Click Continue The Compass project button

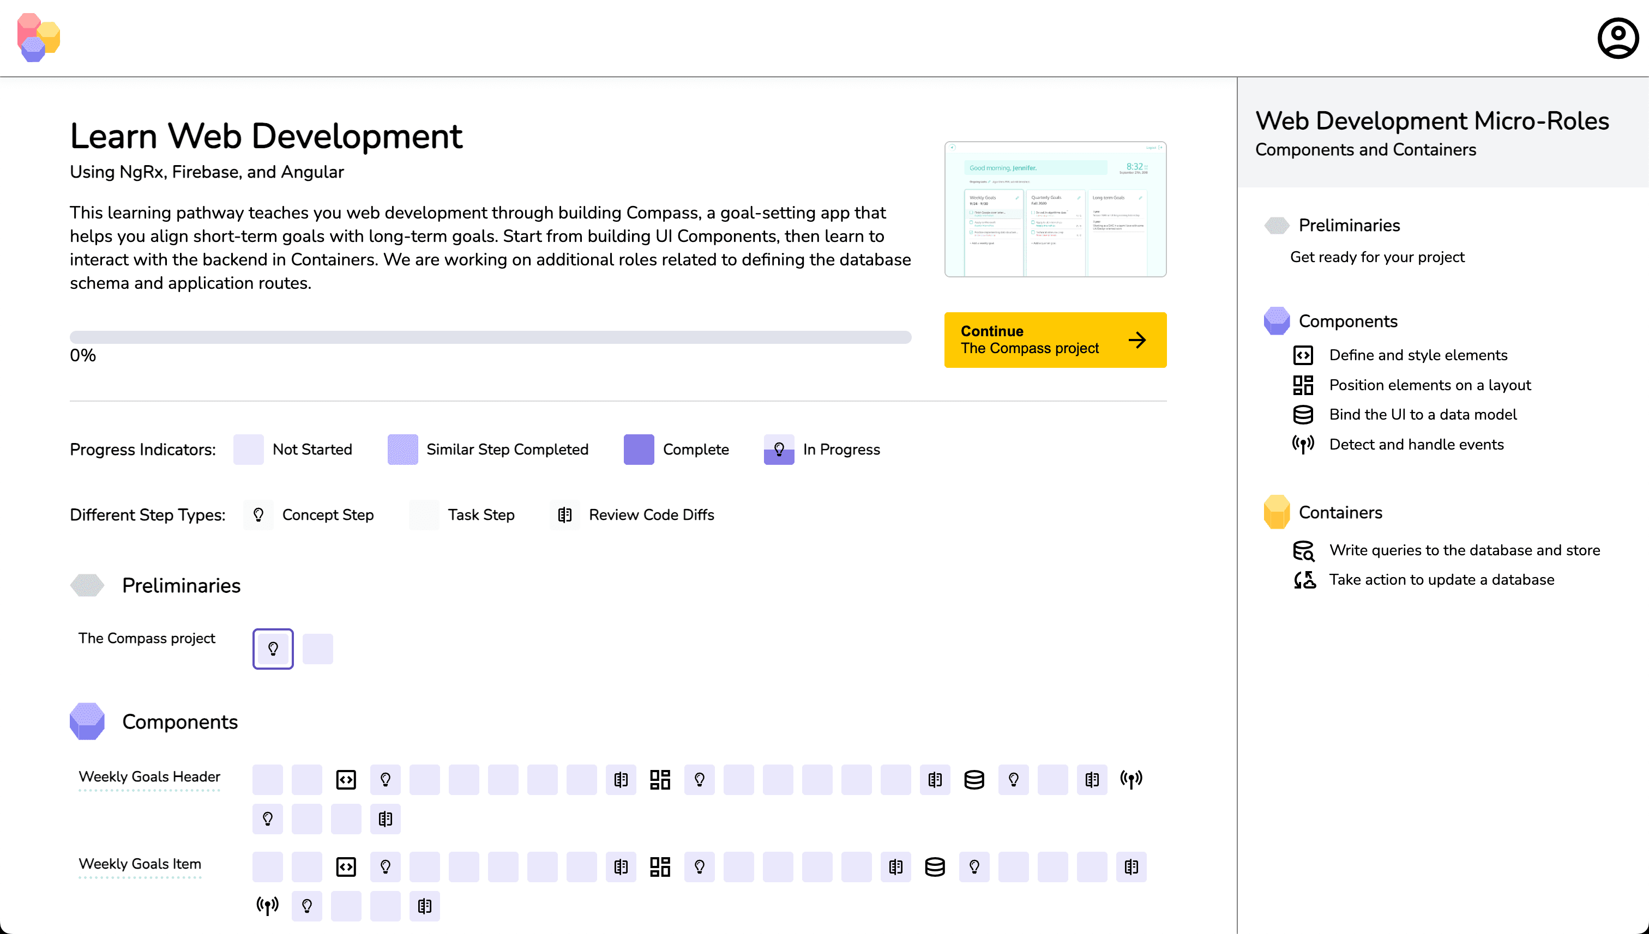(1055, 340)
